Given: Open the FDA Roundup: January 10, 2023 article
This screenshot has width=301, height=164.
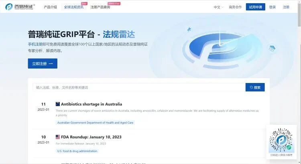Looking at the screenshot, I should [91, 137].
